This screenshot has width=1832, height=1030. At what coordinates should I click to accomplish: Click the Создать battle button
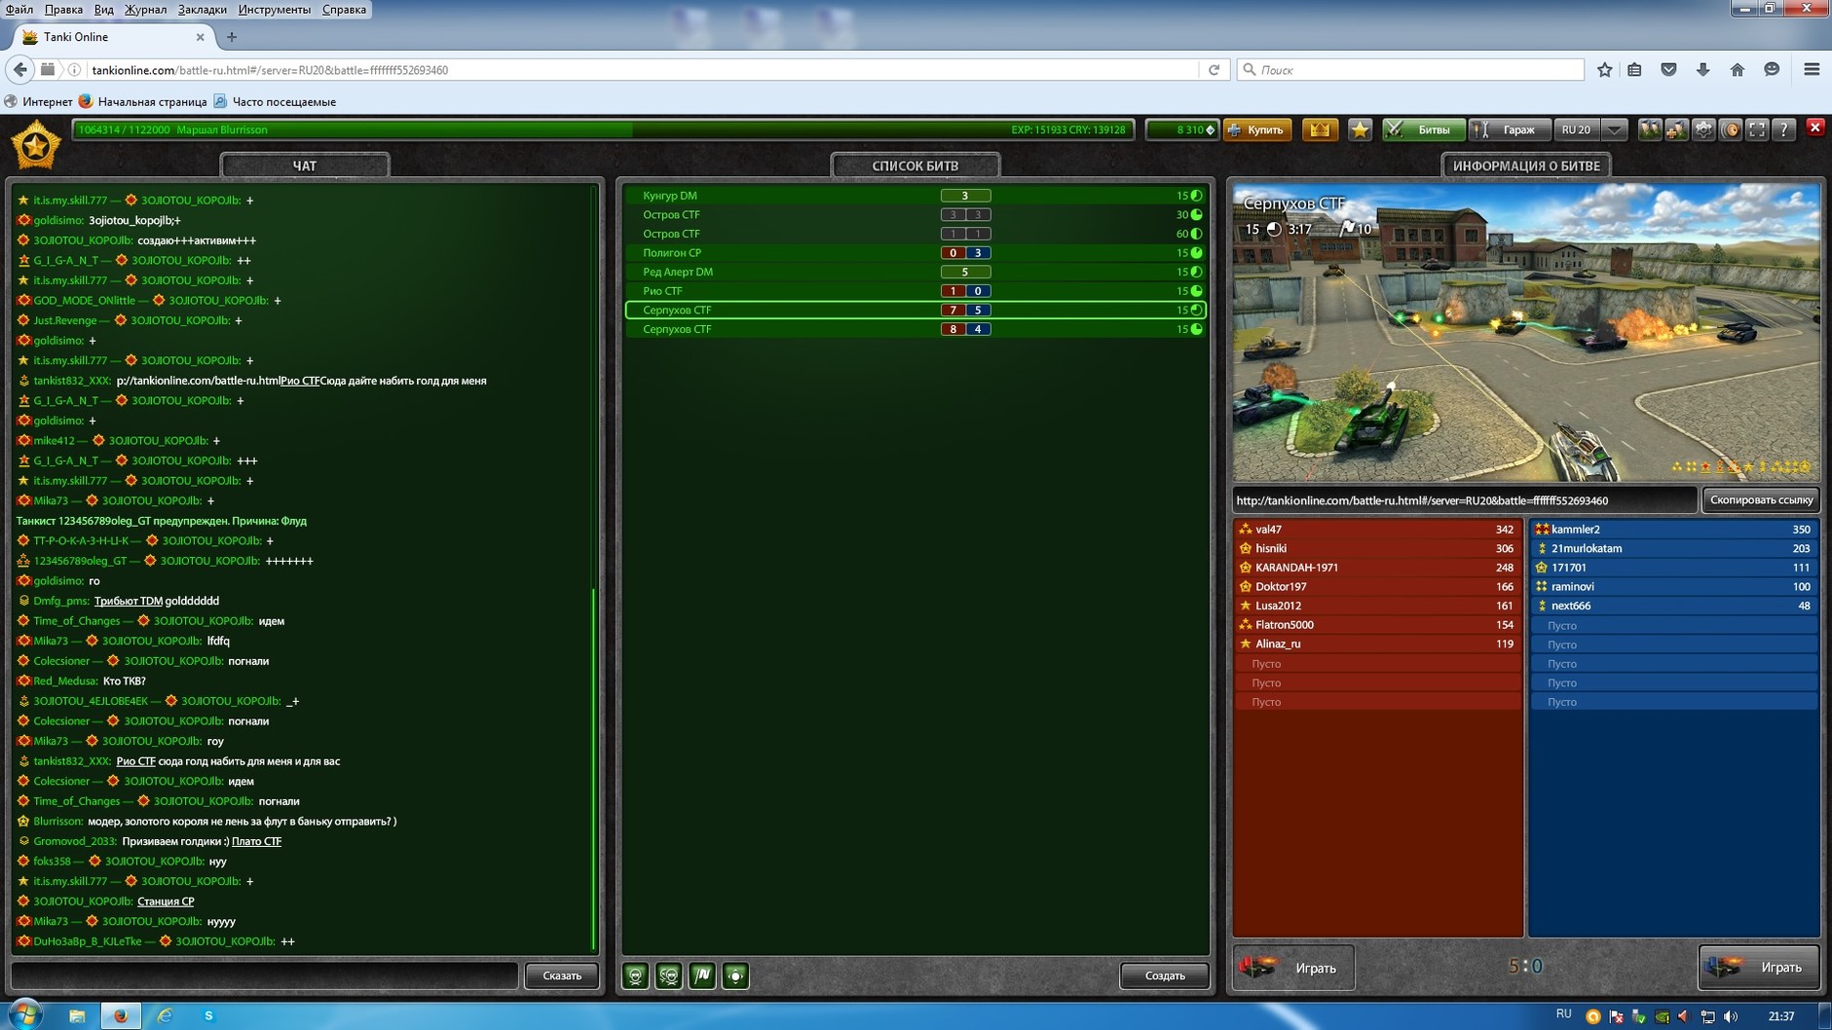point(1164,975)
